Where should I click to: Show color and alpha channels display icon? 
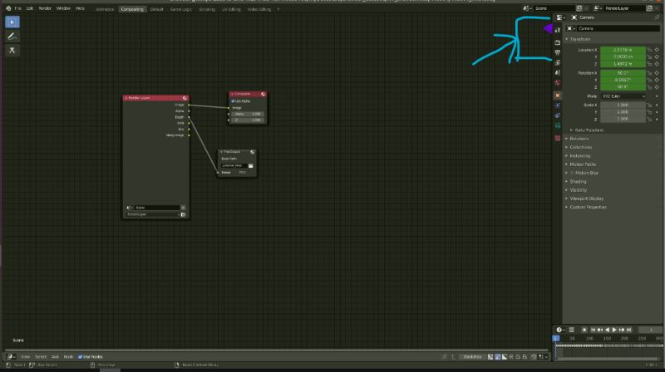[x=490, y=357]
